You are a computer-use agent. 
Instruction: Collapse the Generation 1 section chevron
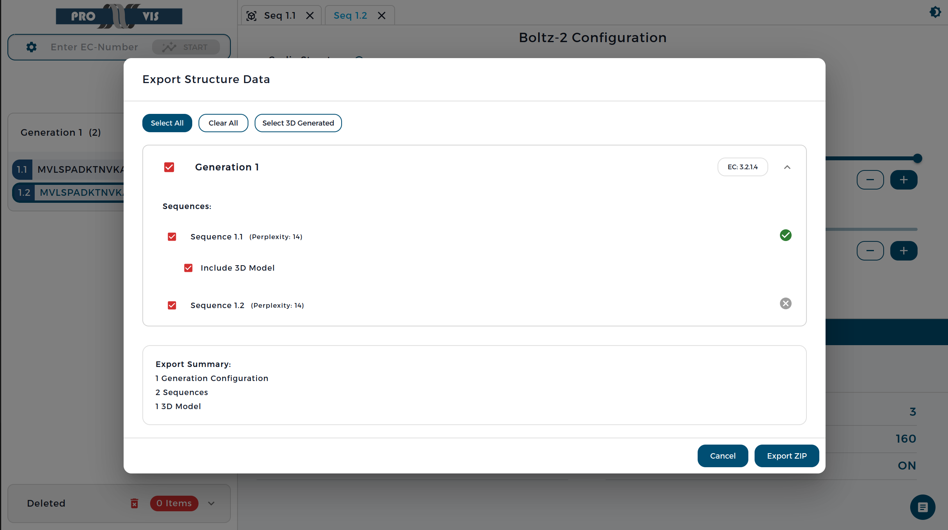(x=787, y=167)
